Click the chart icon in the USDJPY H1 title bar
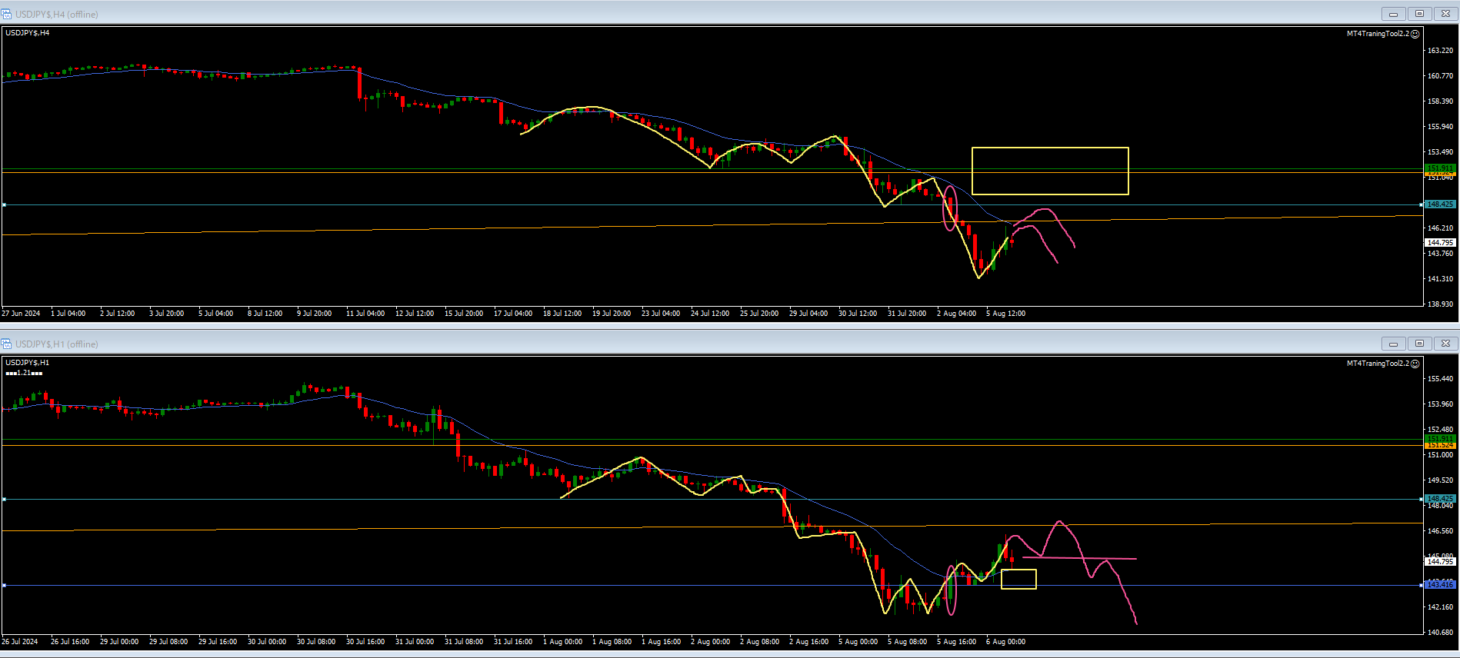The height and width of the screenshot is (658, 1460). pos(7,344)
